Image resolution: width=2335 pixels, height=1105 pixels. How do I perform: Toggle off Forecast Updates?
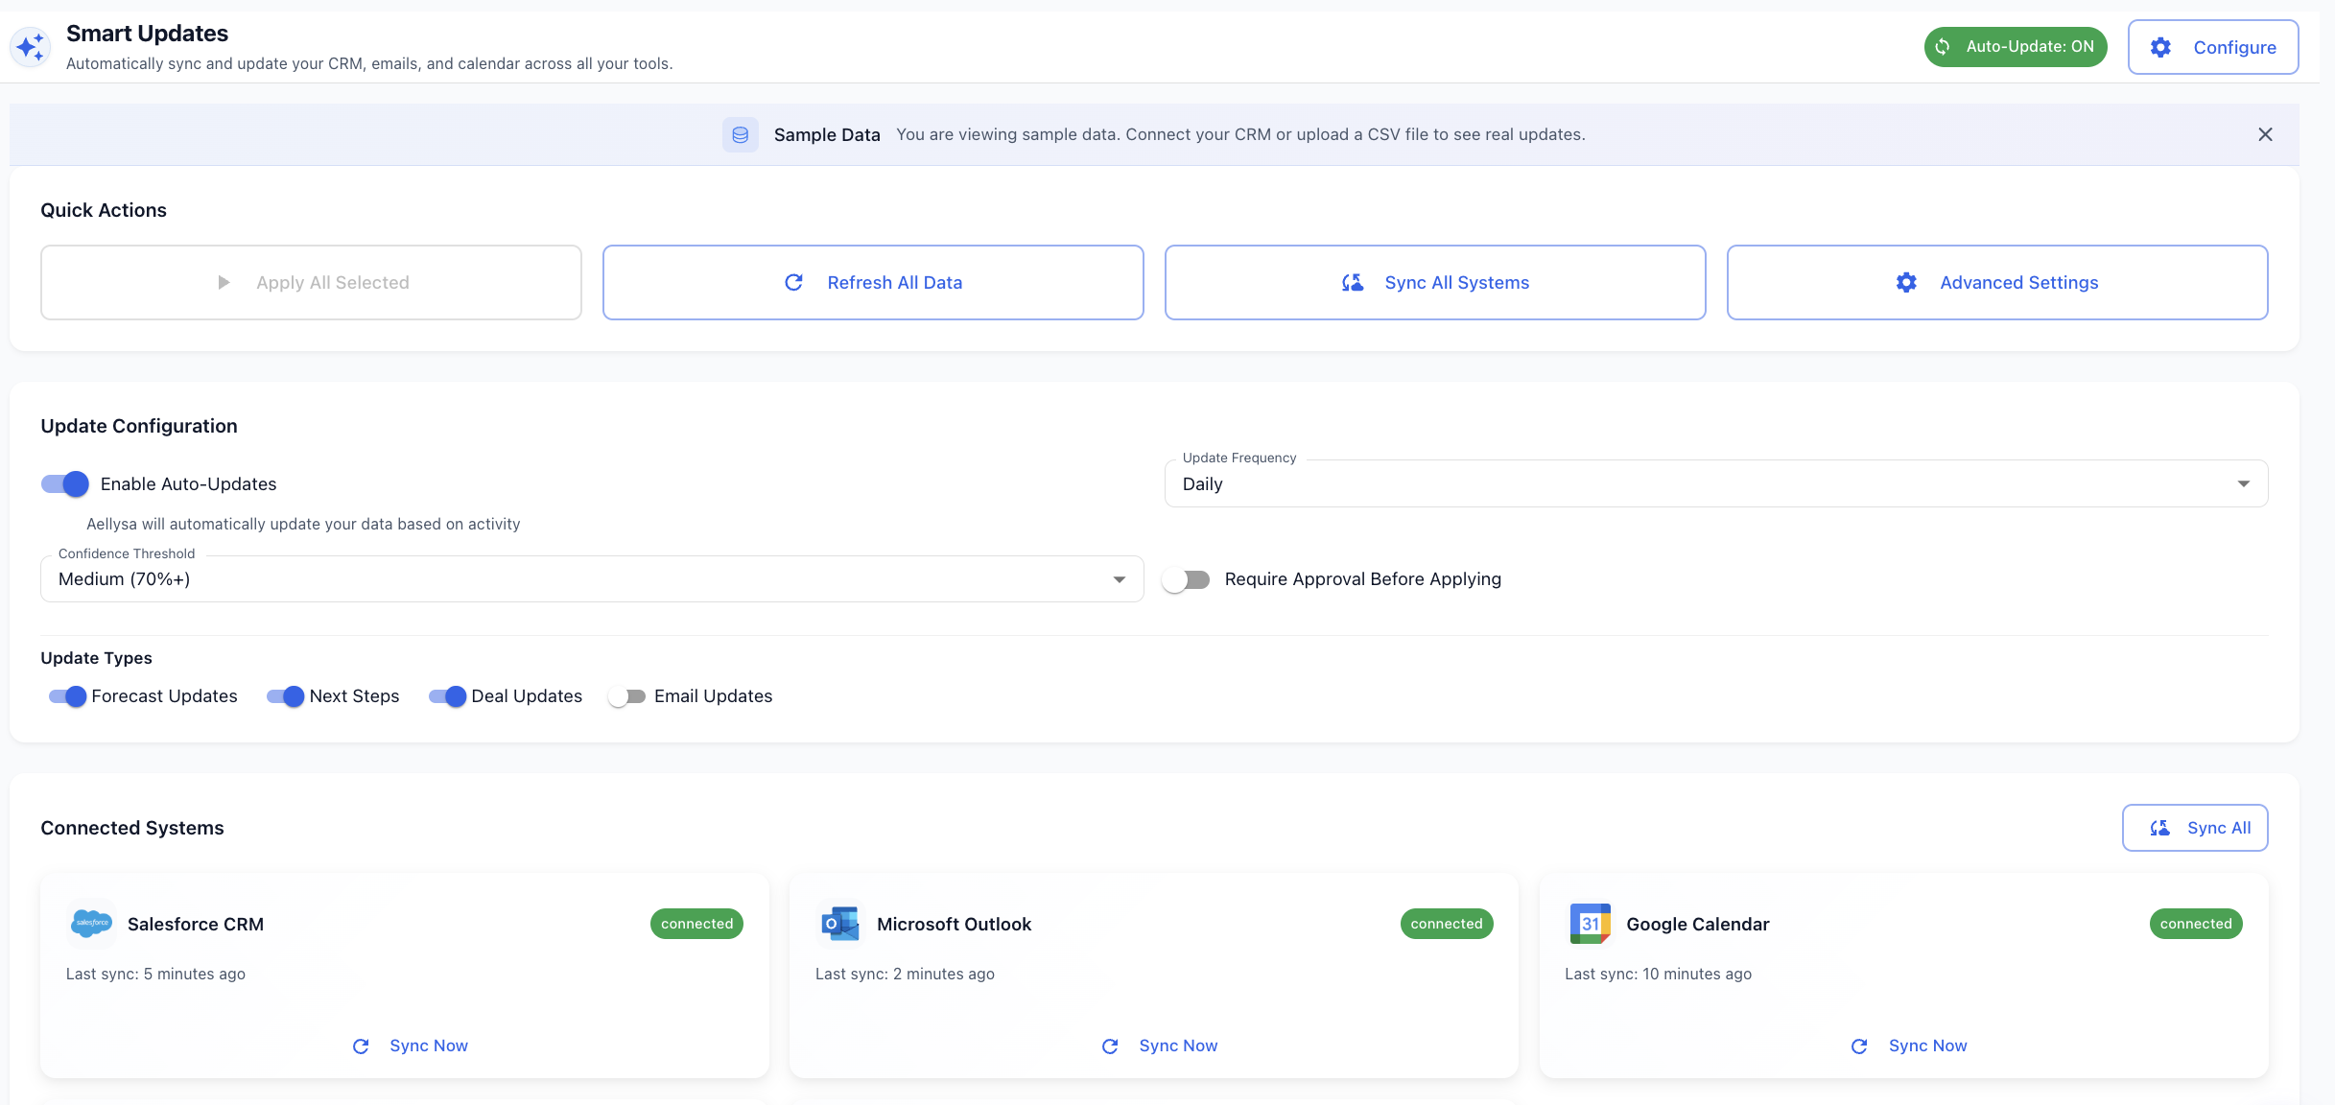[66, 695]
